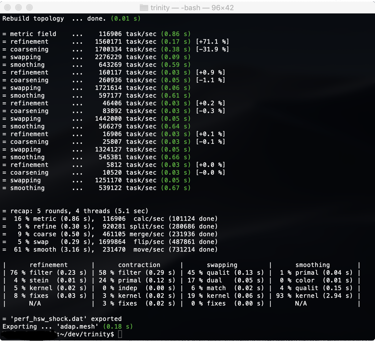Zoom the terminal window using the third button
Viewport: 375px width, 341px height.
pyautogui.click(x=29, y=7)
